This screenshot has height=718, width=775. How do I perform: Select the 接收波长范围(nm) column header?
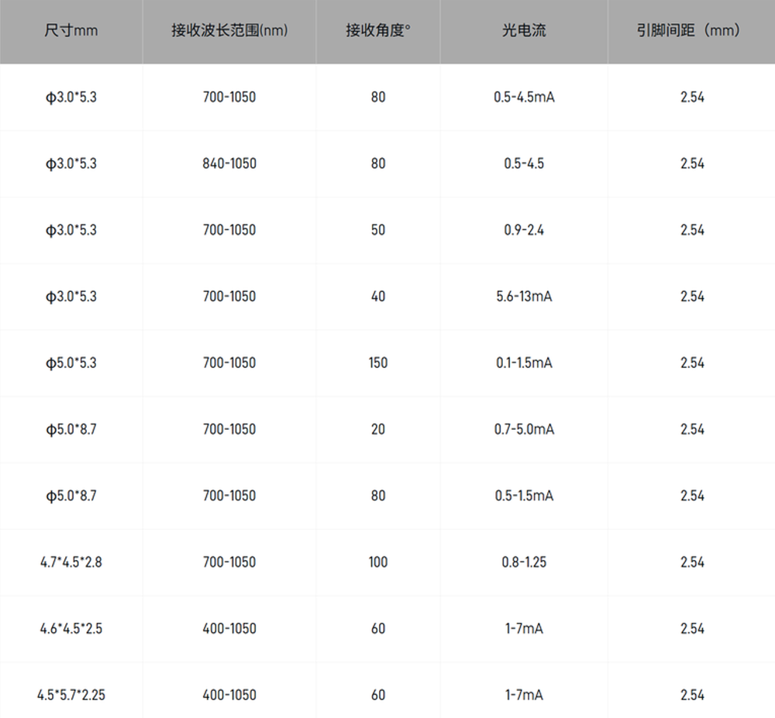point(229,32)
